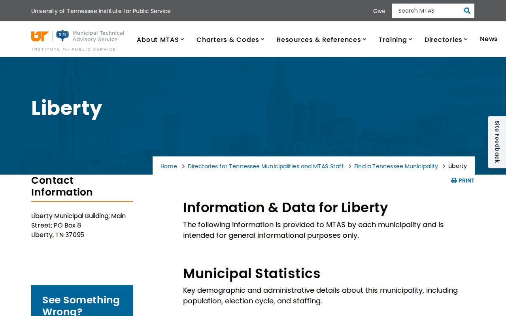Click the Information & Data for Liberty heading
Screen dimensions: 506x316
click(x=285, y=207)
